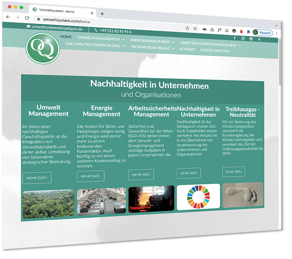Open the NACHHALTIGE ENTWICKLUNG menu item
This screenshot has width=292, height=259.
point(93,45)
